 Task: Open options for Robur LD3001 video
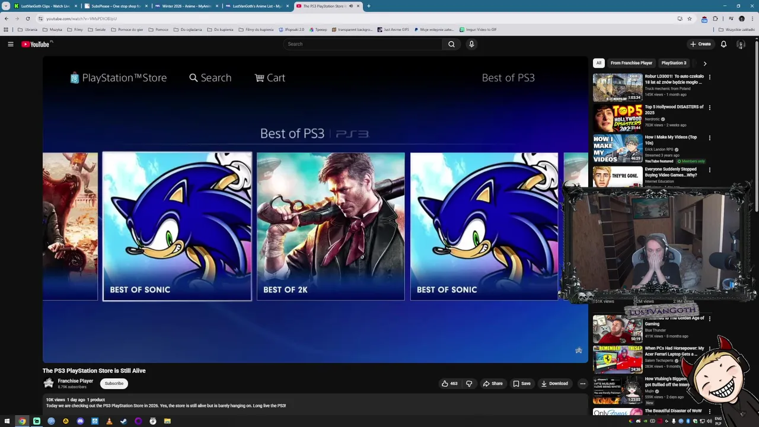click(709, 77)
